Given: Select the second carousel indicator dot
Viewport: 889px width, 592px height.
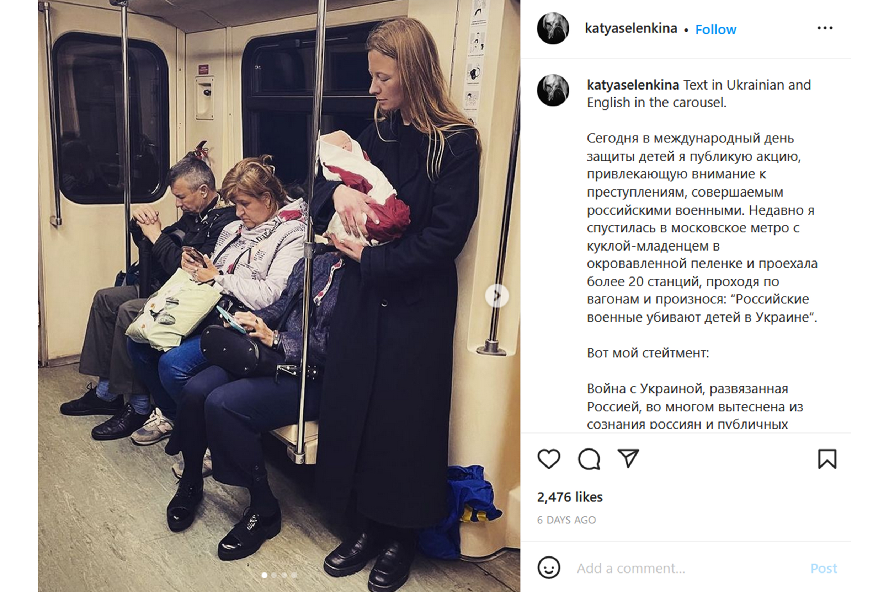Looking at the screenshot, I should tap(274, 575).
